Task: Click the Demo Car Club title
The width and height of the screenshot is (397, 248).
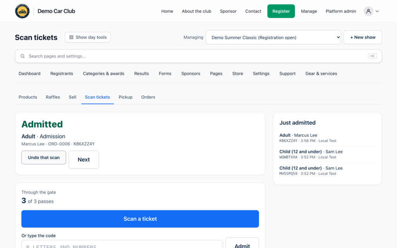Action: 56,11
